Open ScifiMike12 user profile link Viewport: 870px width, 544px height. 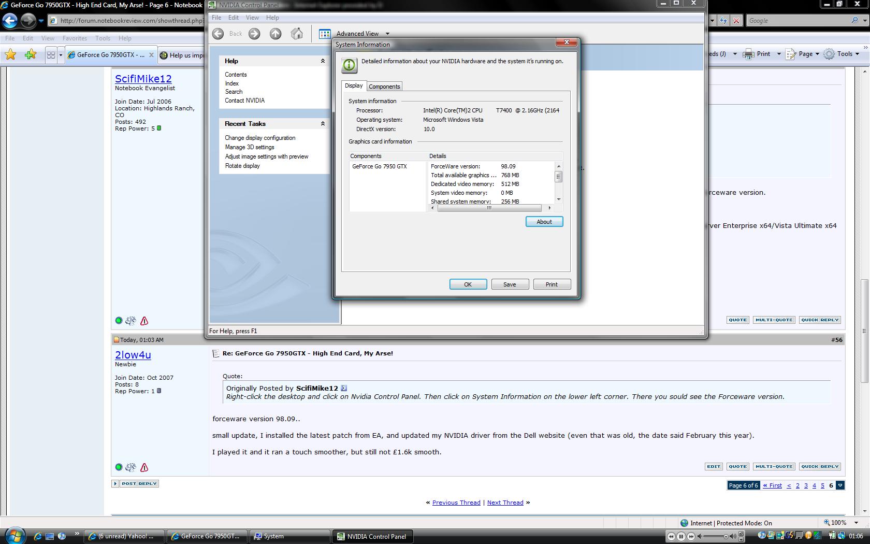(143, 79)
